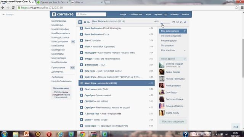
Task: Click the ВКонтакте logo
Action: click(x=63, y=14)
